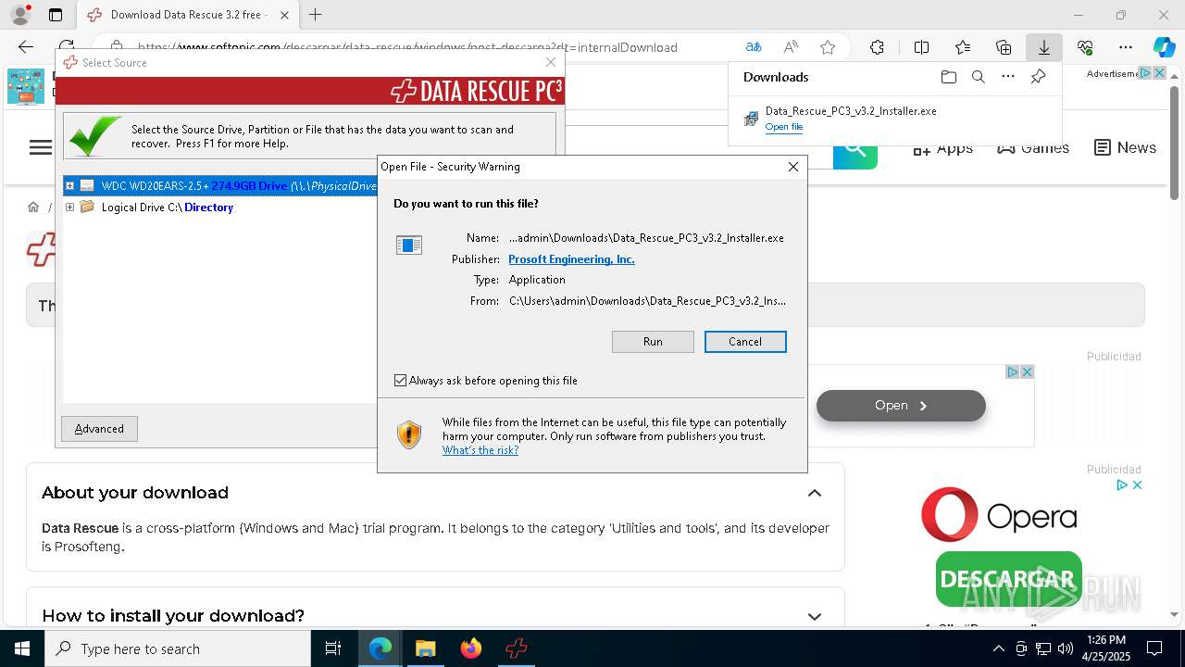
Task: Open the Windows Start menu
Action: tap(22, 648)
